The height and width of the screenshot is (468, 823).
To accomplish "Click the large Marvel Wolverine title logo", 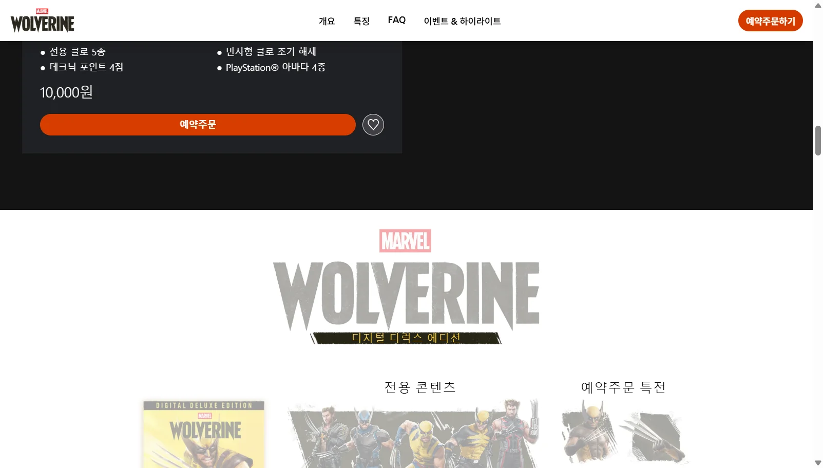I will [406, 280].
